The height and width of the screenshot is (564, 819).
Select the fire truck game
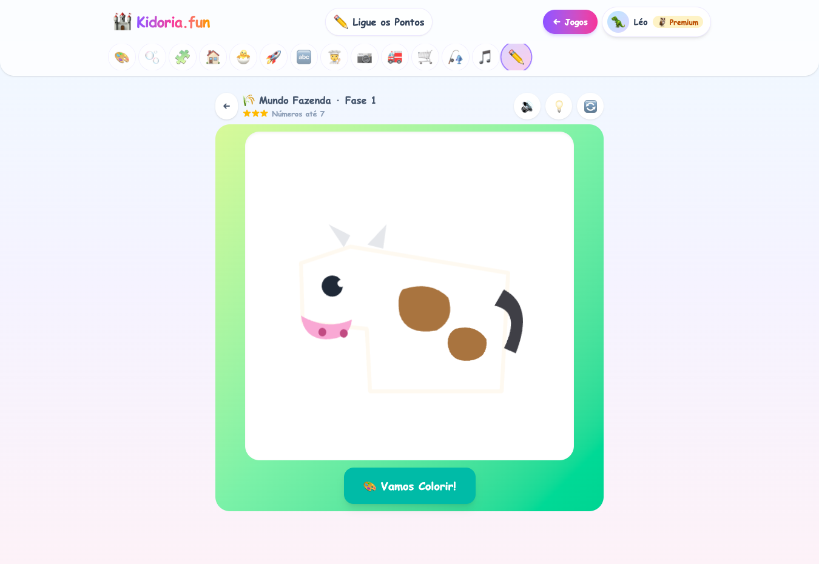(395, 57)
